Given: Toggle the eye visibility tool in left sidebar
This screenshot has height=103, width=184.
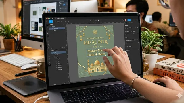Looking at the screenshot, I should coord(49,48).
